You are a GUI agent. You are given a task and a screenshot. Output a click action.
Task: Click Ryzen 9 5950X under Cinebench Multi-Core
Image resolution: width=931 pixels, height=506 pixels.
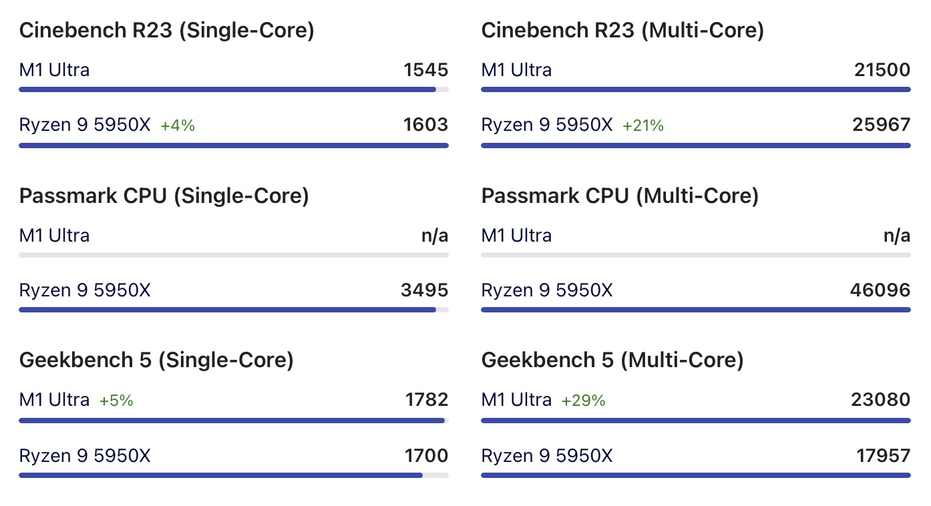pyautogui.click(x=546, y=125)
